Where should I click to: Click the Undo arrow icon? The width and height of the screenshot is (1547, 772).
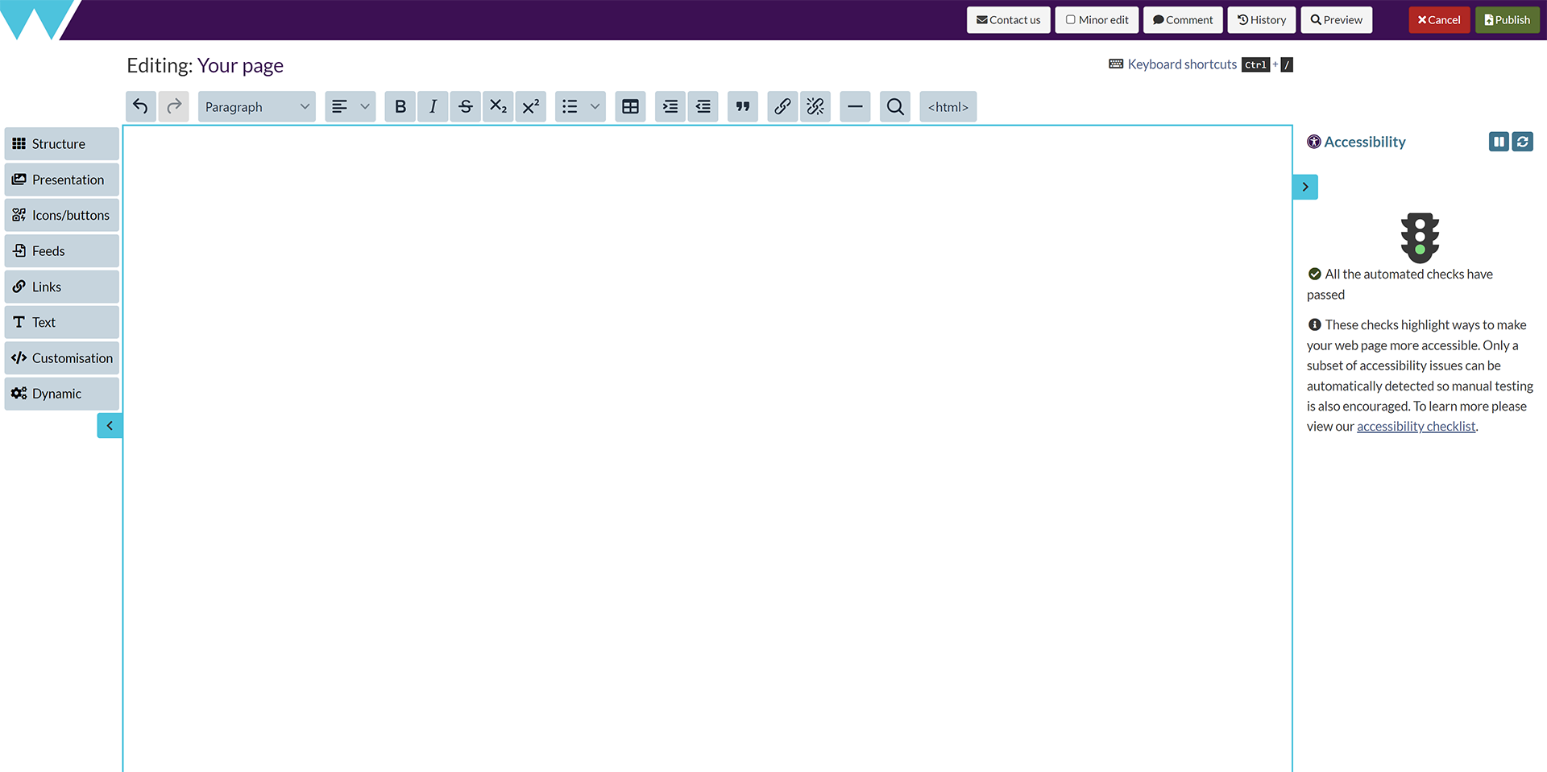(141, 106)
